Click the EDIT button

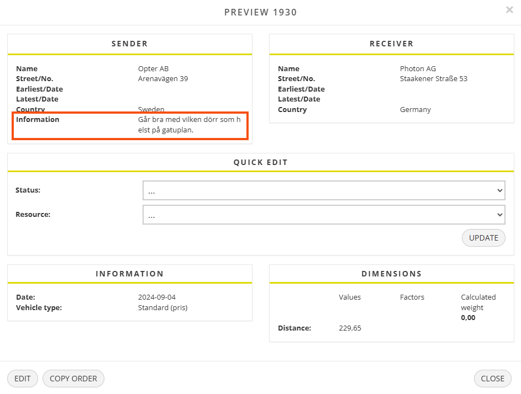click(x=23, y=379)
